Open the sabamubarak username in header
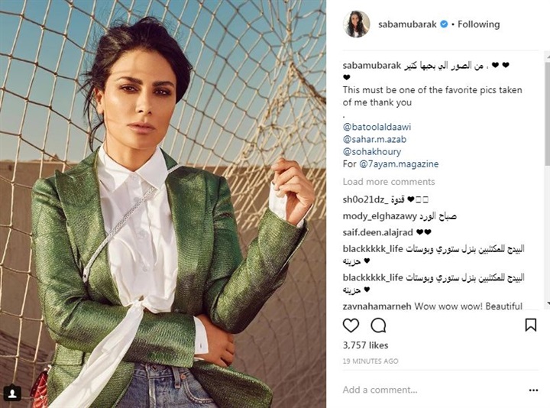 tap(407, 24)
